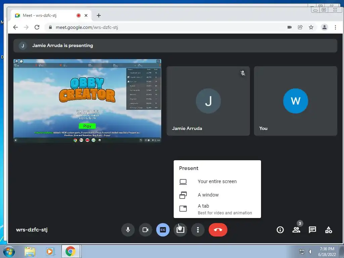The width and height of the screenshot is (344, 258).
Task: Select the Jamie Arruda participant tile
Action: [208, 101]
